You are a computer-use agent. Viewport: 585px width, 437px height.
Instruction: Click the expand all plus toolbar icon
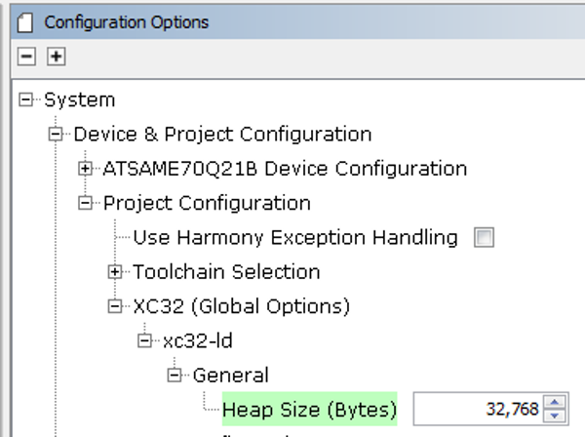tap(57, 57)
